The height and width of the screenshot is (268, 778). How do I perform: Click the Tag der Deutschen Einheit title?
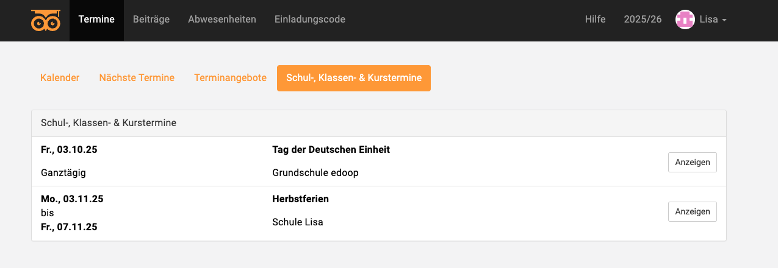click(331, 150)
